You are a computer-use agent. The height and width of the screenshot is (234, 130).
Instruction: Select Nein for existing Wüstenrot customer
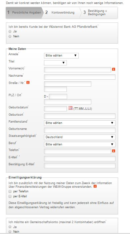10,36
